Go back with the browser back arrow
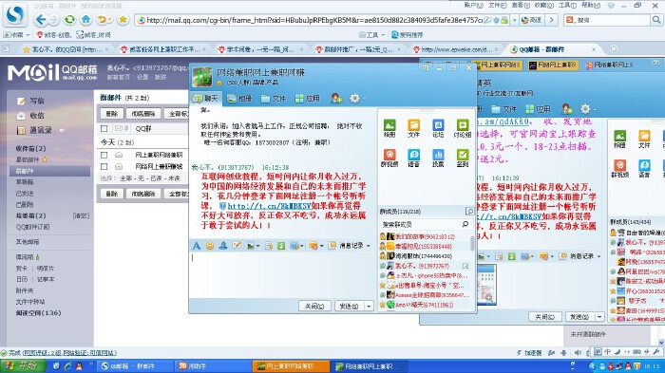 tap(41, 20)
